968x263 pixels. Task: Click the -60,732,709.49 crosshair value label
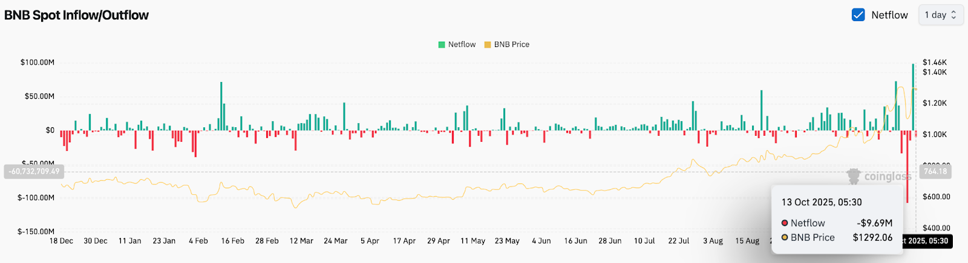tap(34, 171)
